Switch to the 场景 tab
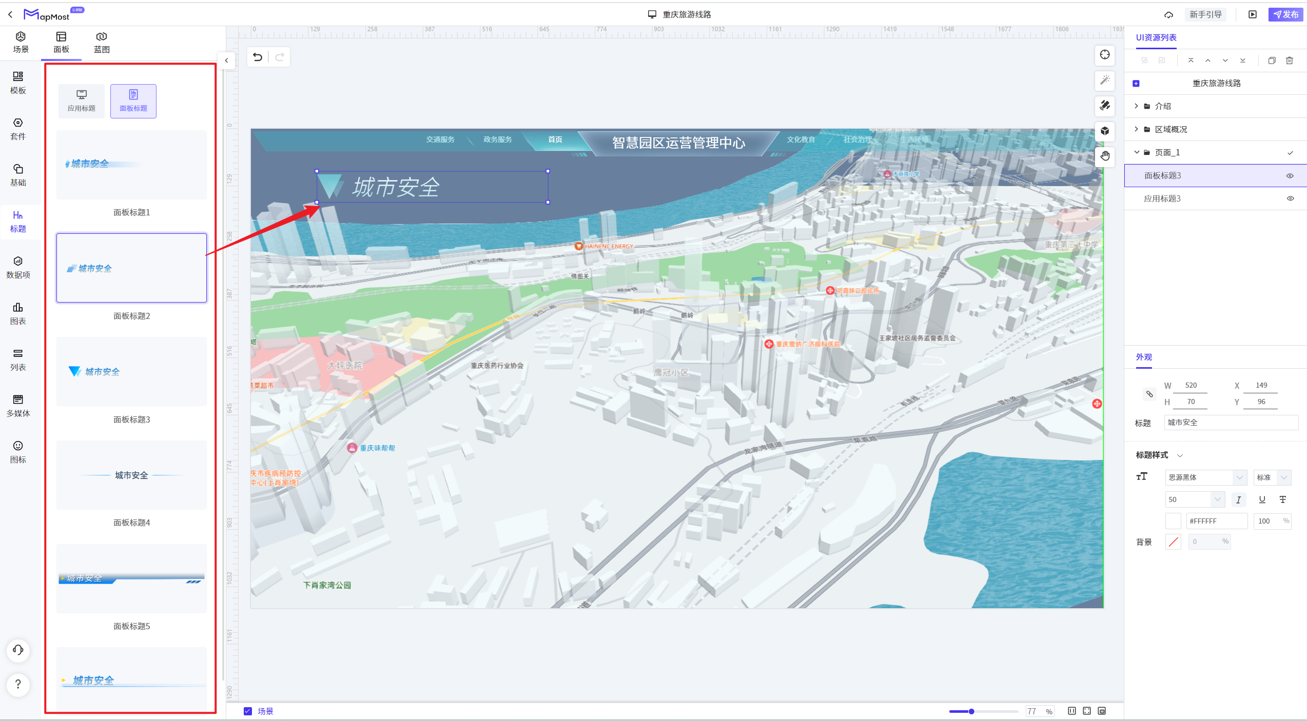This screenshot has width=1307, height=721. pyautogui.click(x=21, y=43)
